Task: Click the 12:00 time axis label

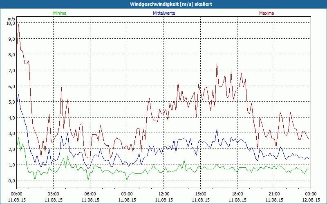Action: pyautogui.click(x=164, y=194)
